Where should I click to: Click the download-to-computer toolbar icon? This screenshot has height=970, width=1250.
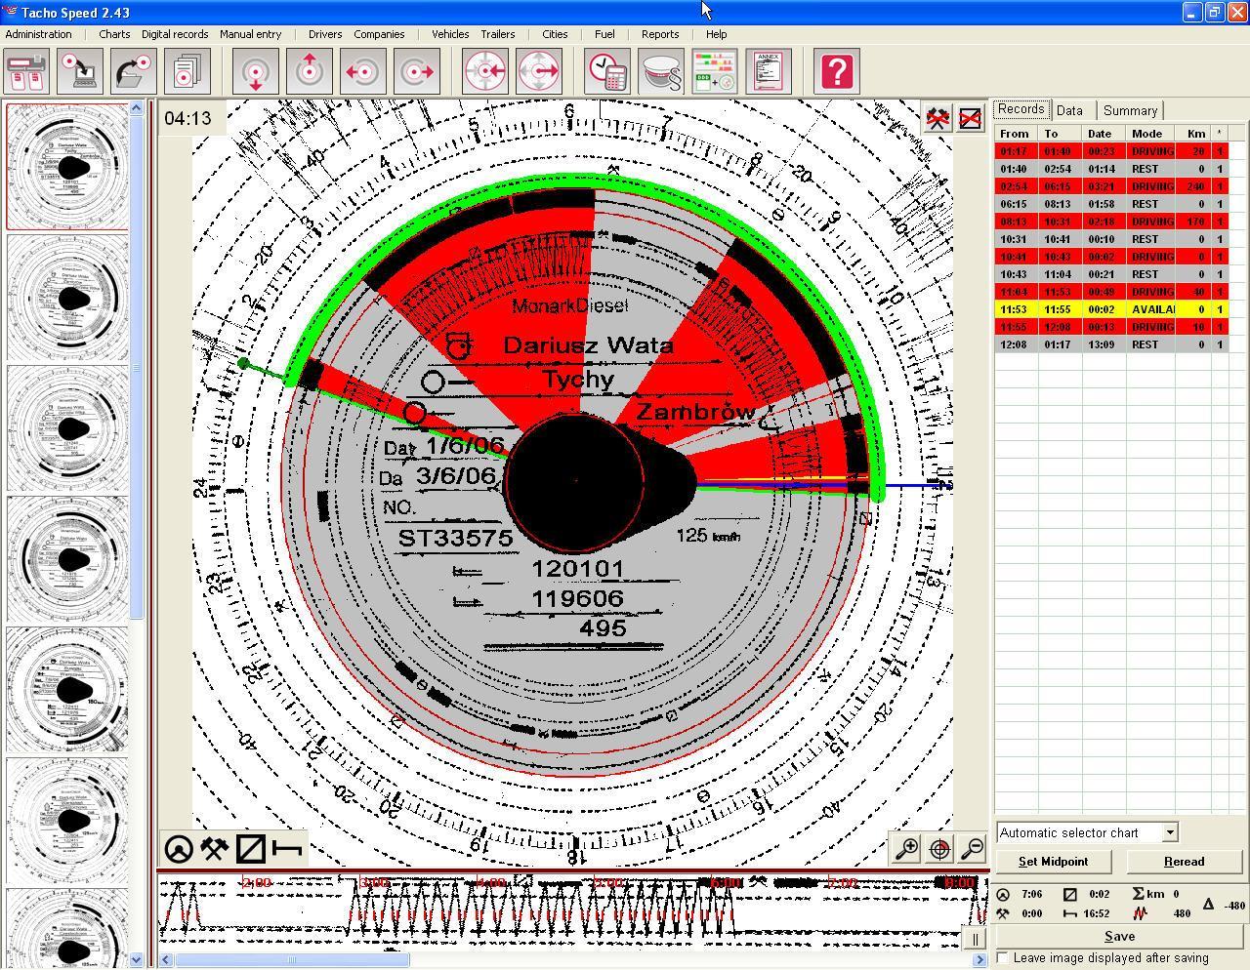point(80,72)
